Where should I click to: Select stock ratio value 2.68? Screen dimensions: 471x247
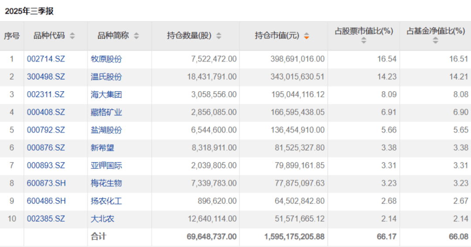(x=389, y=201)
